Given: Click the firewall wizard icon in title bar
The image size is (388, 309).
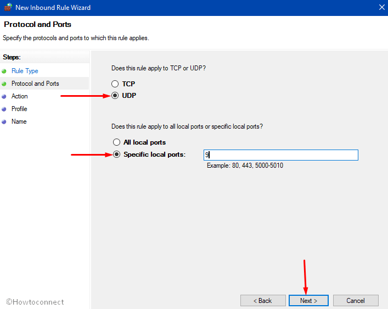Looking at the screenshot, I should pyautogui.click(x=8, y=7).
